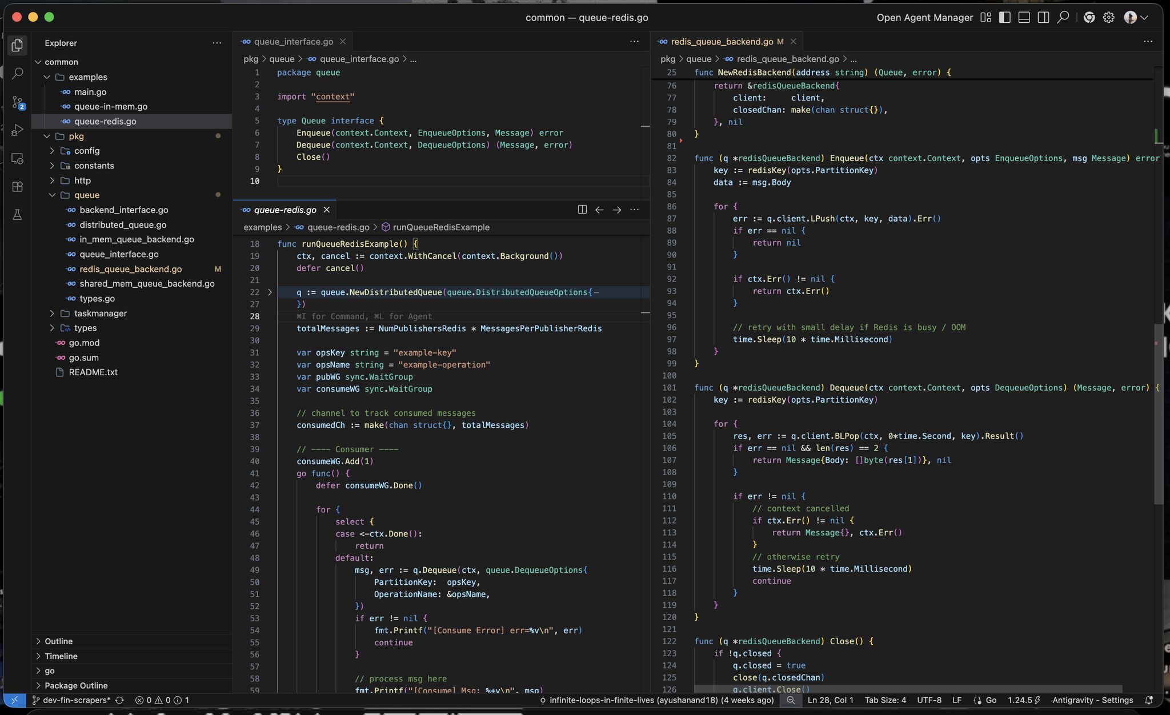Click the right editor vertical scrollbar

pos(1159,414)
